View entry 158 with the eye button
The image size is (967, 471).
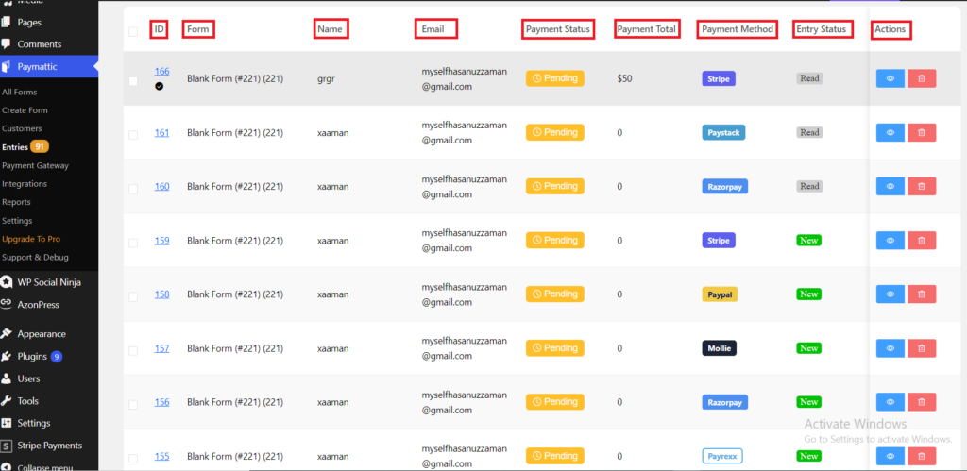[x=890, y=294]
